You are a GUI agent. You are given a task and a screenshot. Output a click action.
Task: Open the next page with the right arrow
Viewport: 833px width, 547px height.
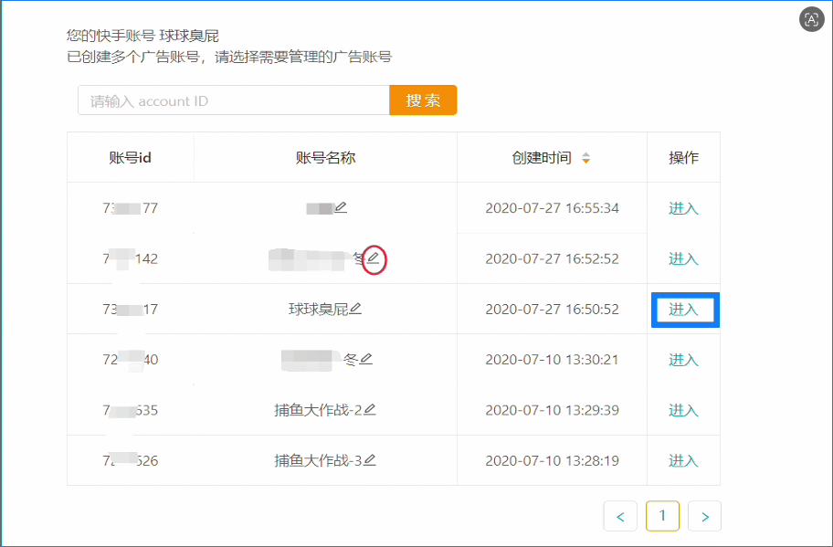[x=704, y=516]
